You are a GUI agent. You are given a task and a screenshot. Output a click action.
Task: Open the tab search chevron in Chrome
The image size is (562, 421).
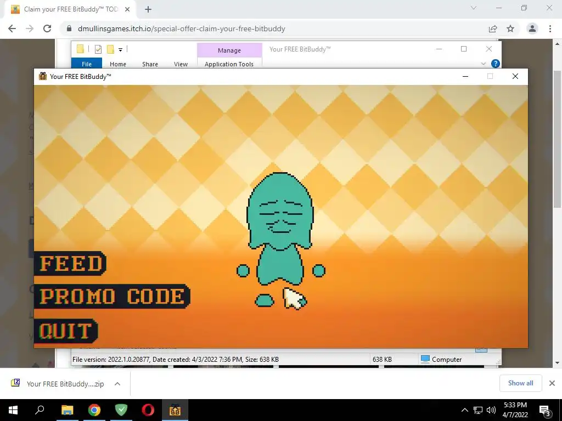pos(474,8)
